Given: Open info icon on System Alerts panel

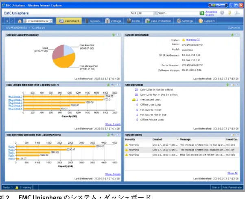Looking at the screenshot, I should point(238,135).
